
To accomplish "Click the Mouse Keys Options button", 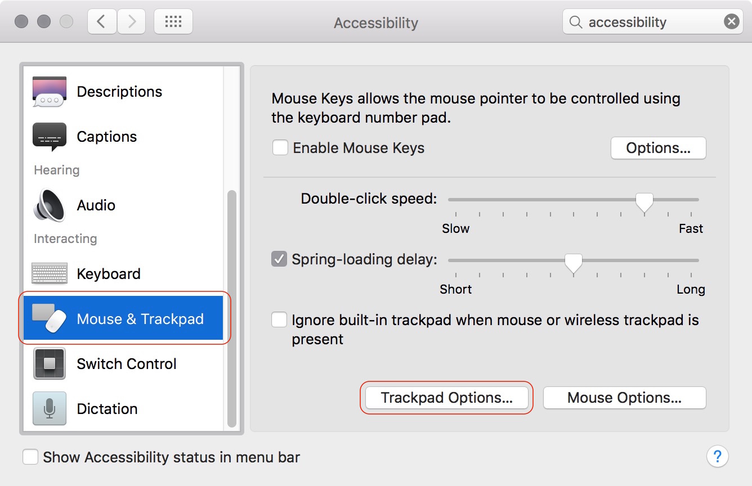I will 658,148.
